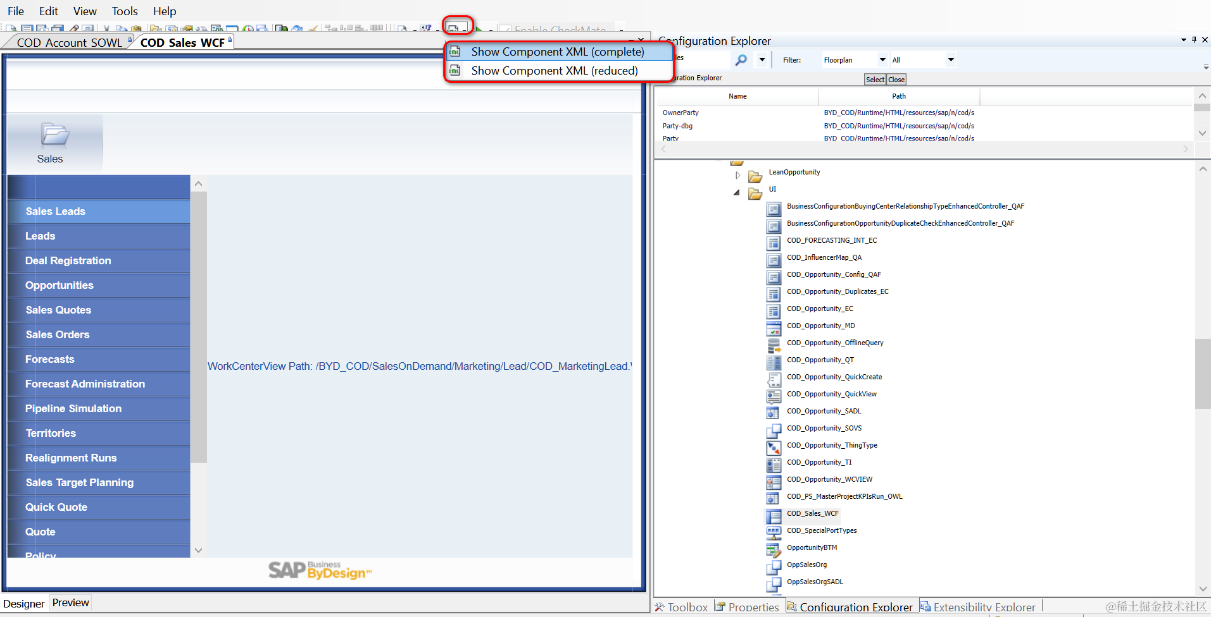Viewport: 1211px width, 617px height.
Task: Click the icon of COD_PS_MasterProjectKPIsRun_OWL
Action: tap(774, 499)
